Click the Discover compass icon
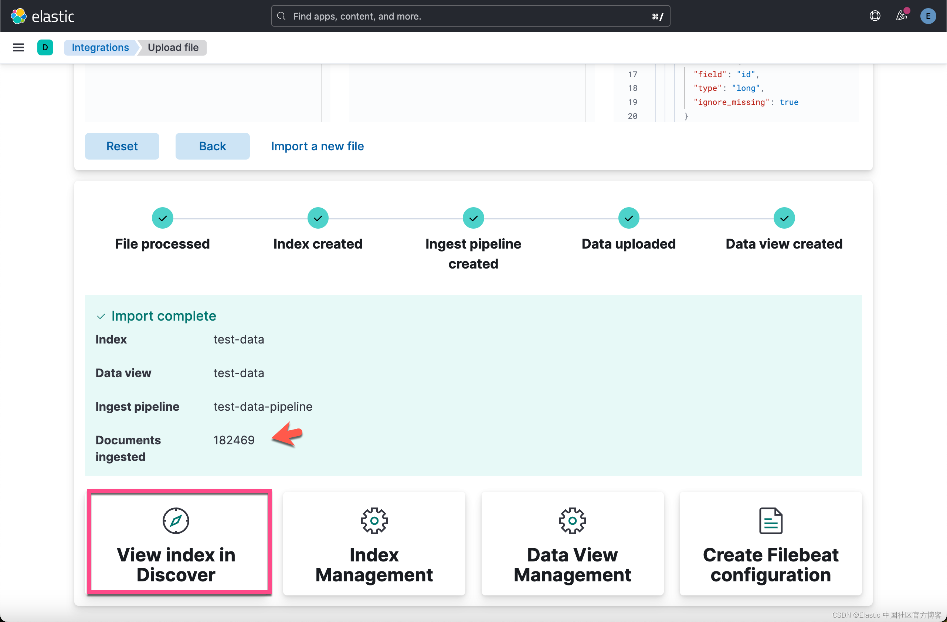Screen dimensions: 947x622 click(x=176, y=520)
